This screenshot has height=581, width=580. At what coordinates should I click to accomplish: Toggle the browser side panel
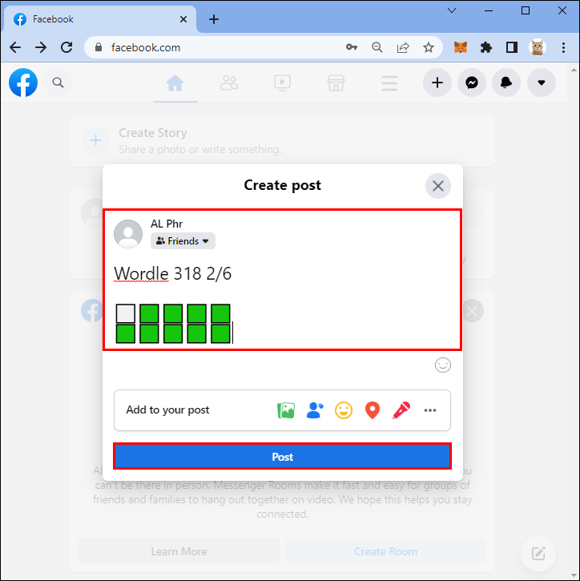pyautogui.click(x=512, y=47)
